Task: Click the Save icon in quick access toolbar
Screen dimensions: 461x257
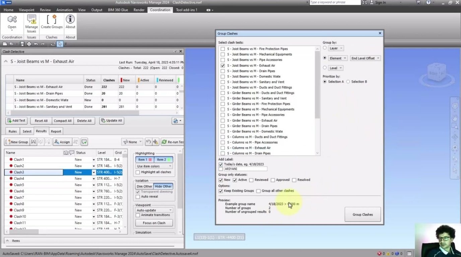Action: click(22, 44)
